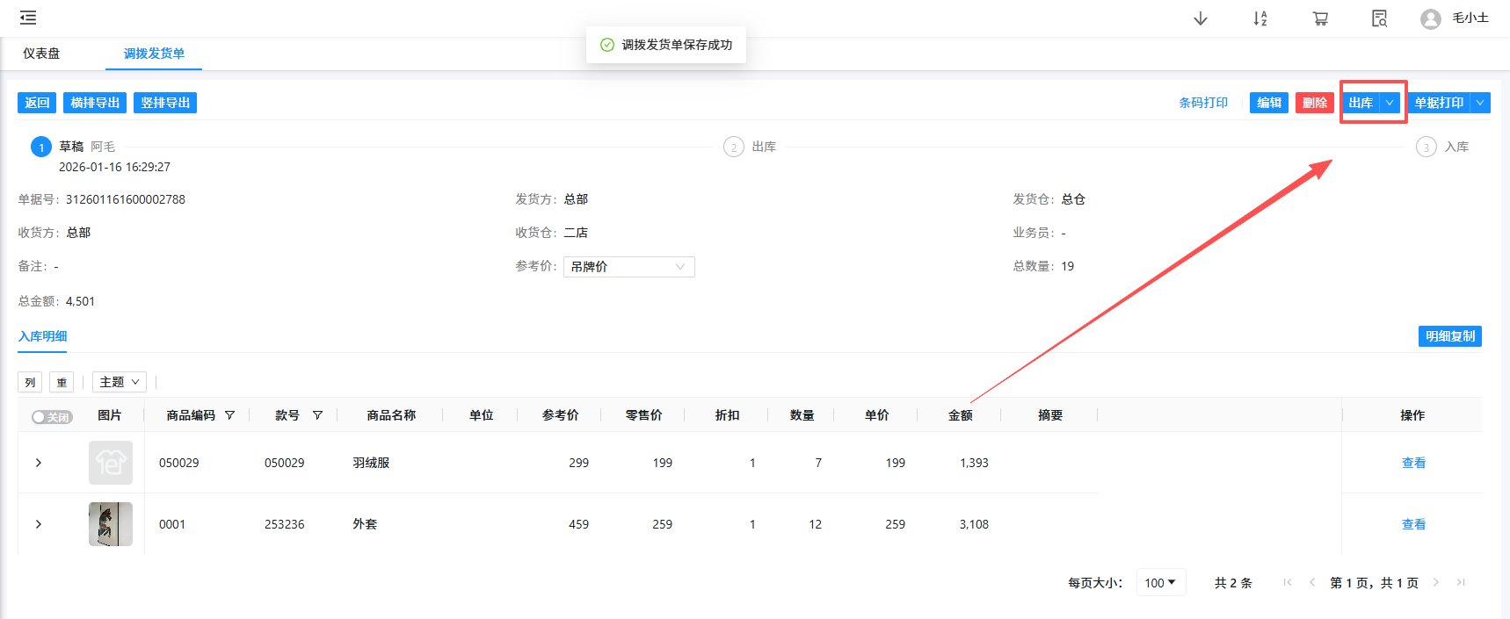
Task: Open filter for 款号 column
Action: [x=317, y=415]
